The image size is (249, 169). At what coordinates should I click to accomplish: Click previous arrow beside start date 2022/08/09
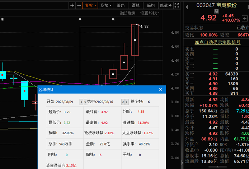(x=81, y=102)
